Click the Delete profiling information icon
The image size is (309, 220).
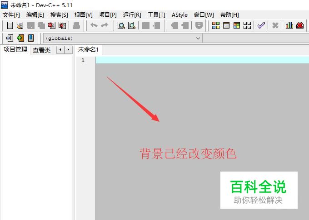(300, 25)
